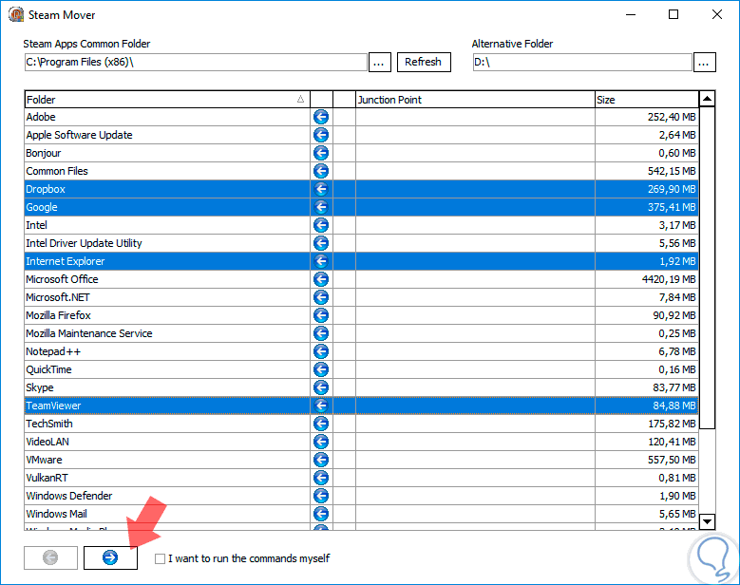
Task: Select the VMware folder row
Action: tap(362, 460)
